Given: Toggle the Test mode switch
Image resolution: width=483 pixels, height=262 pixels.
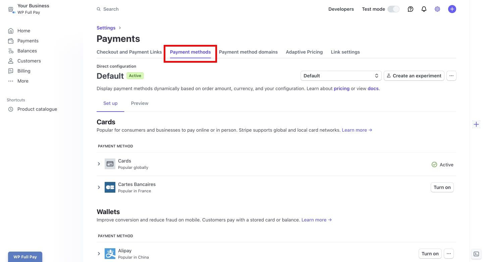Looking at the screenshot, I should [x=393, y=9].
